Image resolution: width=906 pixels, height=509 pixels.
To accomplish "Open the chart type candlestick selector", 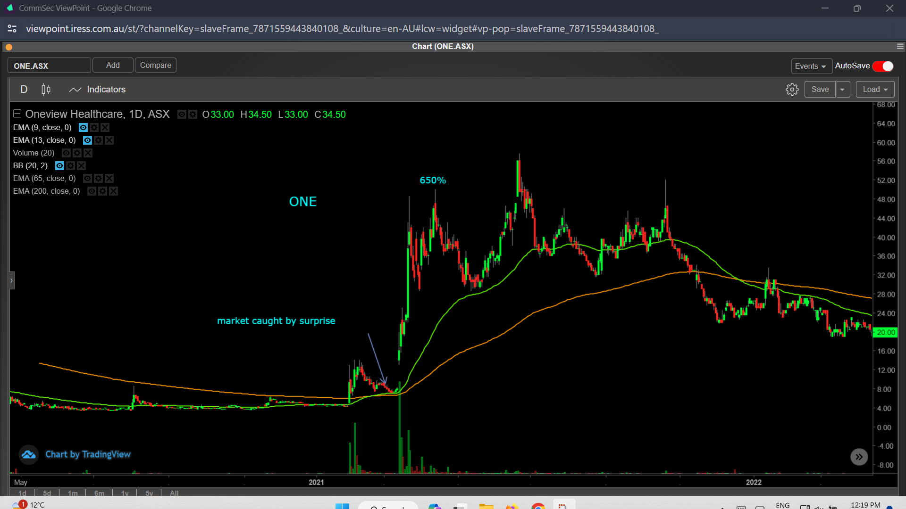I will coord(46,90).
